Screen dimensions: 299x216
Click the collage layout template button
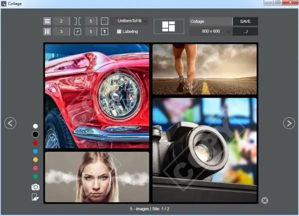click(169, 26)
